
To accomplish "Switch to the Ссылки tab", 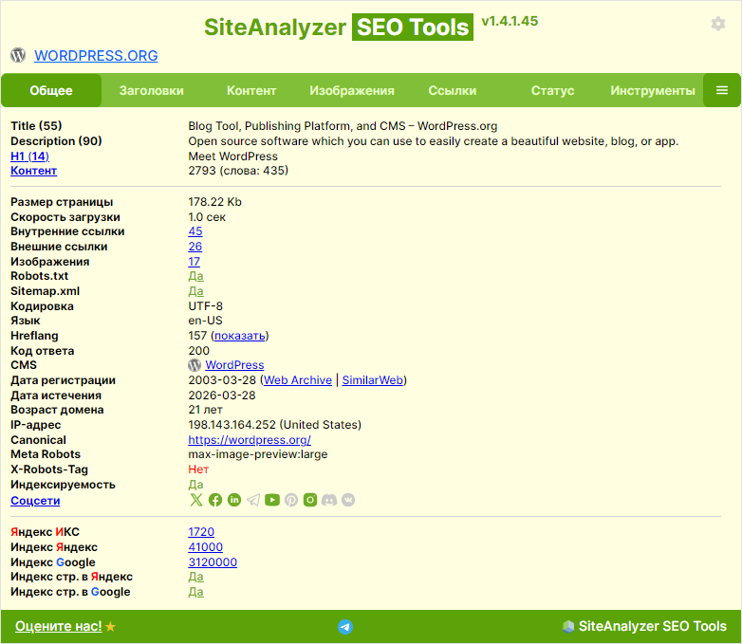I will click(x=452, y=90).
